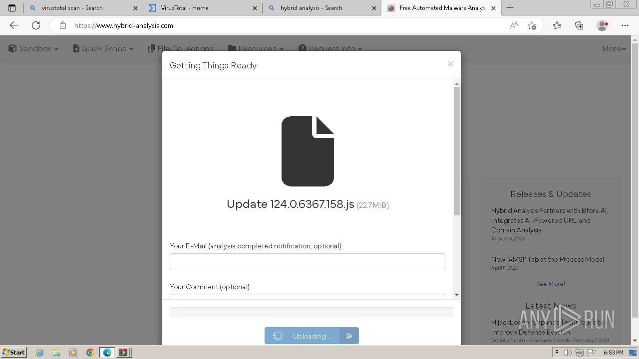639x359 pixels.
Task: Open the Windows Start menu
Action: (13, 352)
